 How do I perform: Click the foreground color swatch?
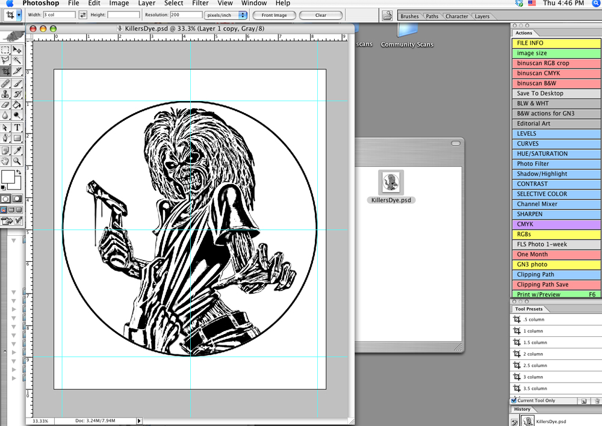tap(8, 177)
